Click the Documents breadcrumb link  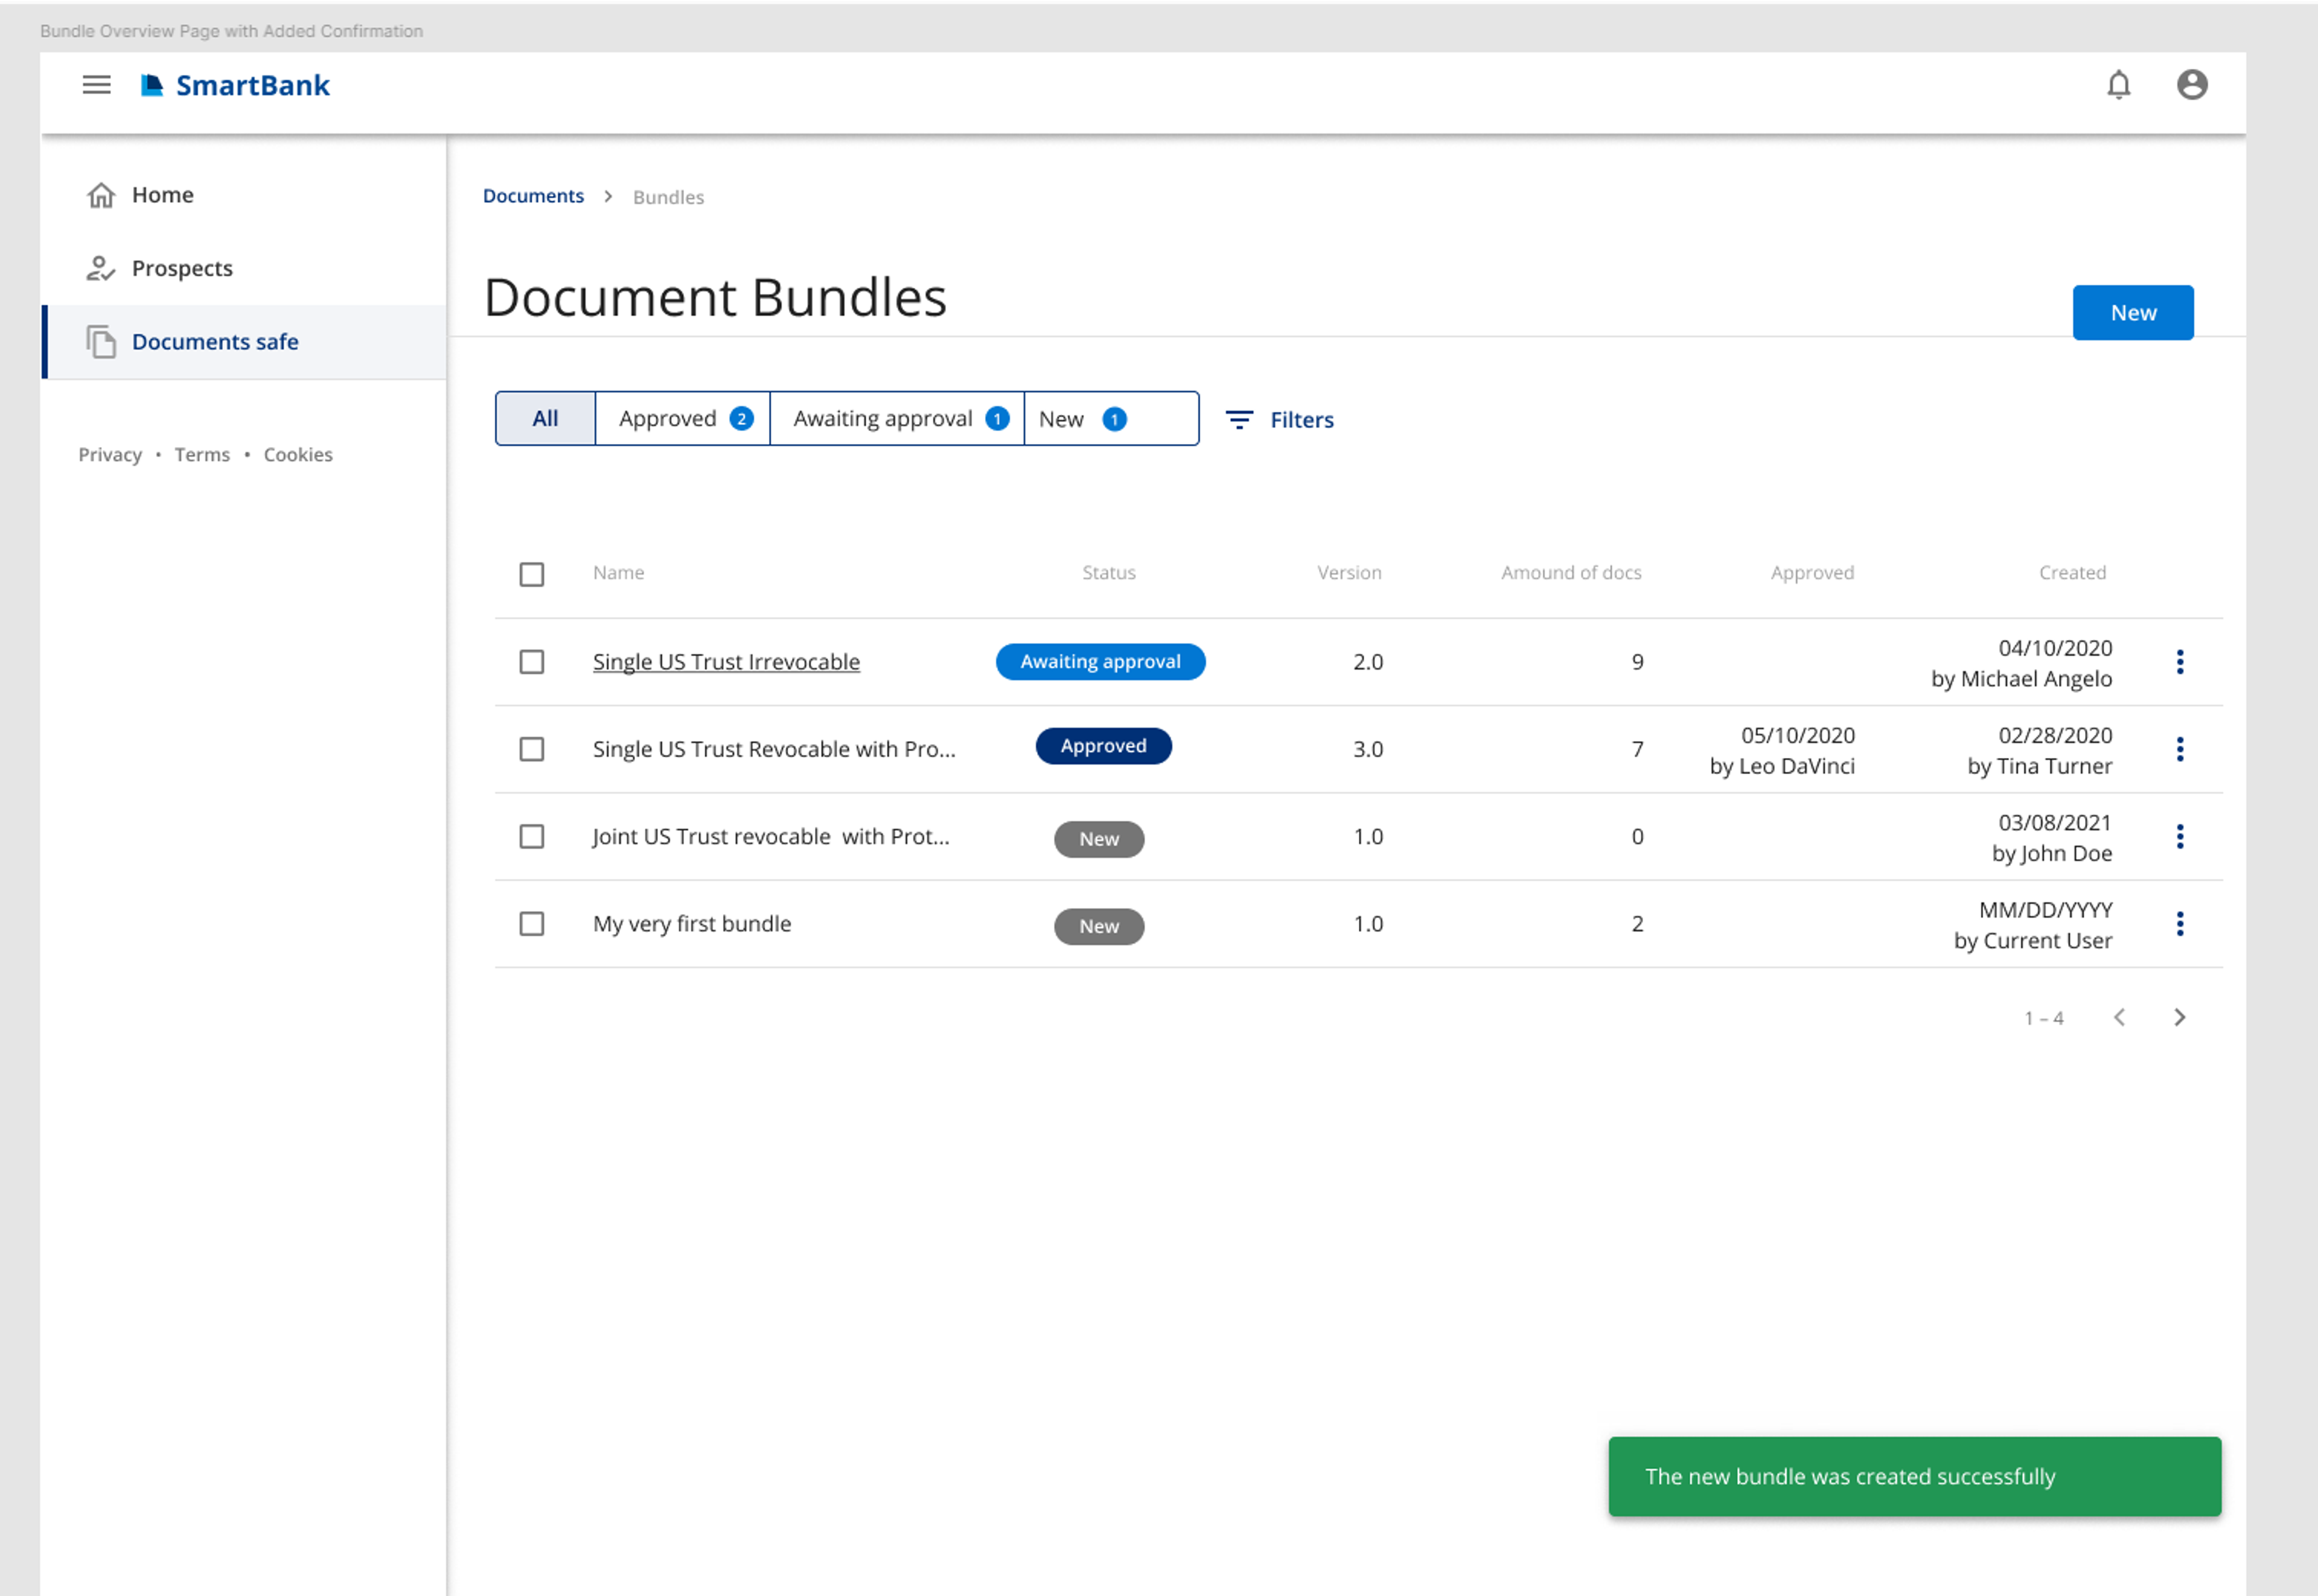tap(532, 196)
